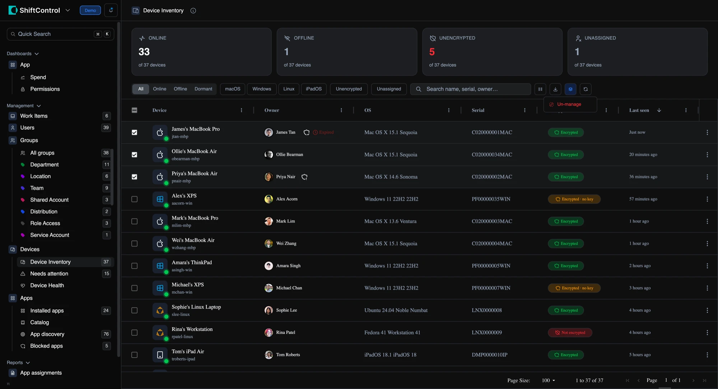718x389 pixels.
Task: Click the Page number input field
Action: [666, 380]
